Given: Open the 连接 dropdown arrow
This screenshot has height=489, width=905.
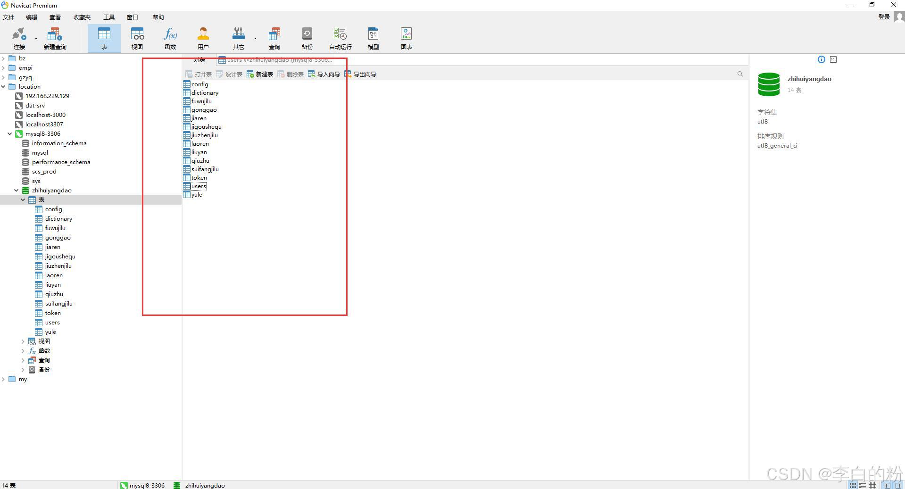Looking at the screenshot, I should [36, 38].
